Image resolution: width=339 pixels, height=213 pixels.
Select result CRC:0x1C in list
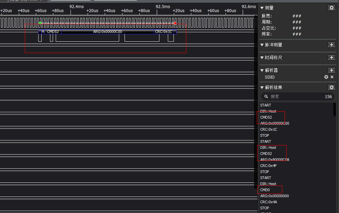coord(269,129)
